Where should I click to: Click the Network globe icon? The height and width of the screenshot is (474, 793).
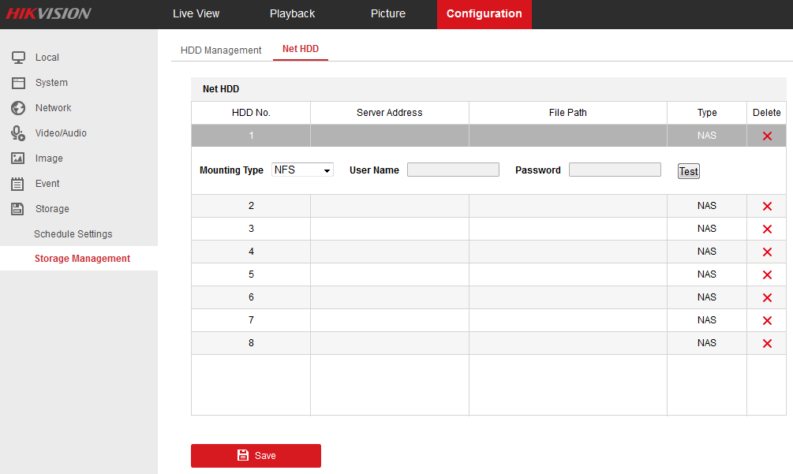click(x=18, y=108)
